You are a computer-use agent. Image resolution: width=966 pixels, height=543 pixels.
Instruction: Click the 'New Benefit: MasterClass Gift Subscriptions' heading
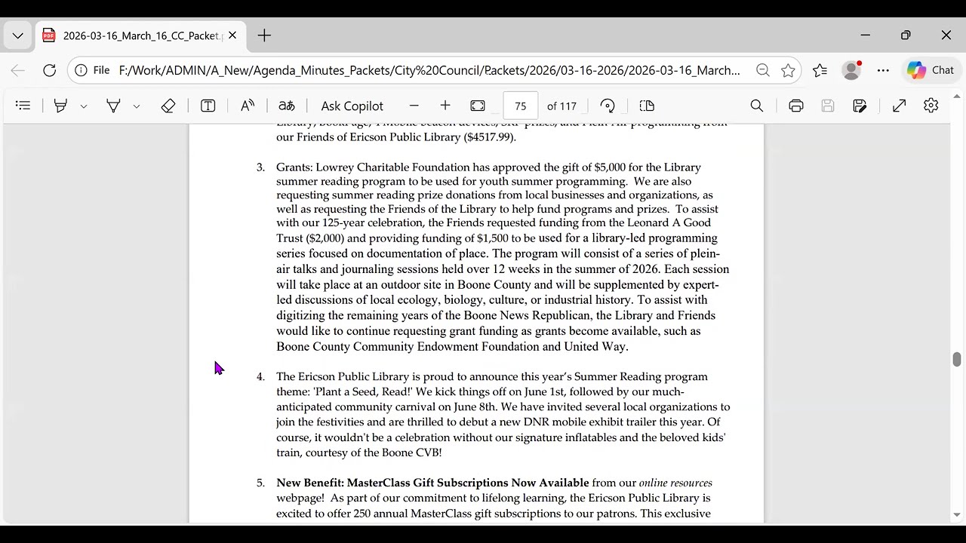tap(432, 483)
